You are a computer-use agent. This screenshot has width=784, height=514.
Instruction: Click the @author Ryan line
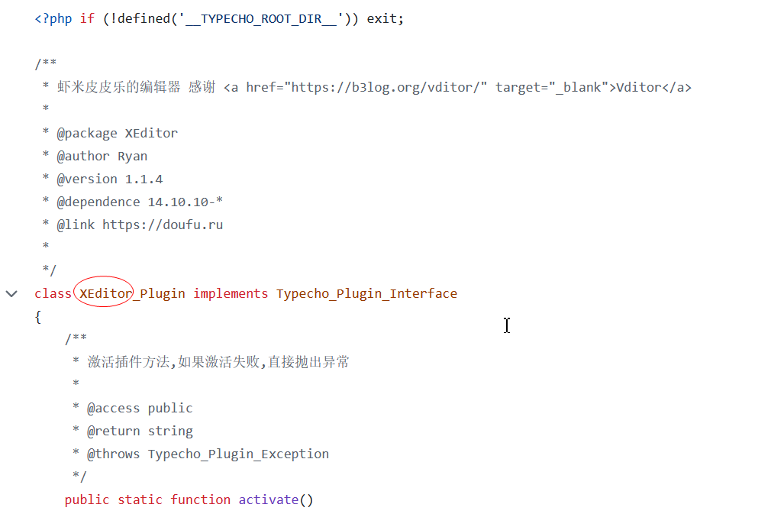pos(102,156)
